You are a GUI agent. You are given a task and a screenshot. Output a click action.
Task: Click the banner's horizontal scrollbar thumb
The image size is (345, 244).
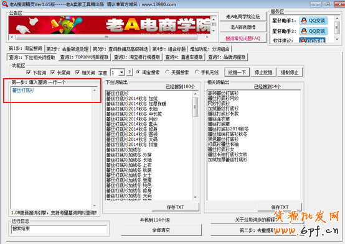click(106, 37)
